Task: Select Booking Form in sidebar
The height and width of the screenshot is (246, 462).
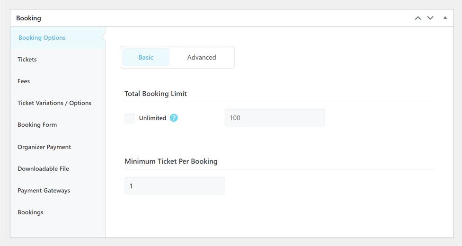Action: [x=37, y=125]
